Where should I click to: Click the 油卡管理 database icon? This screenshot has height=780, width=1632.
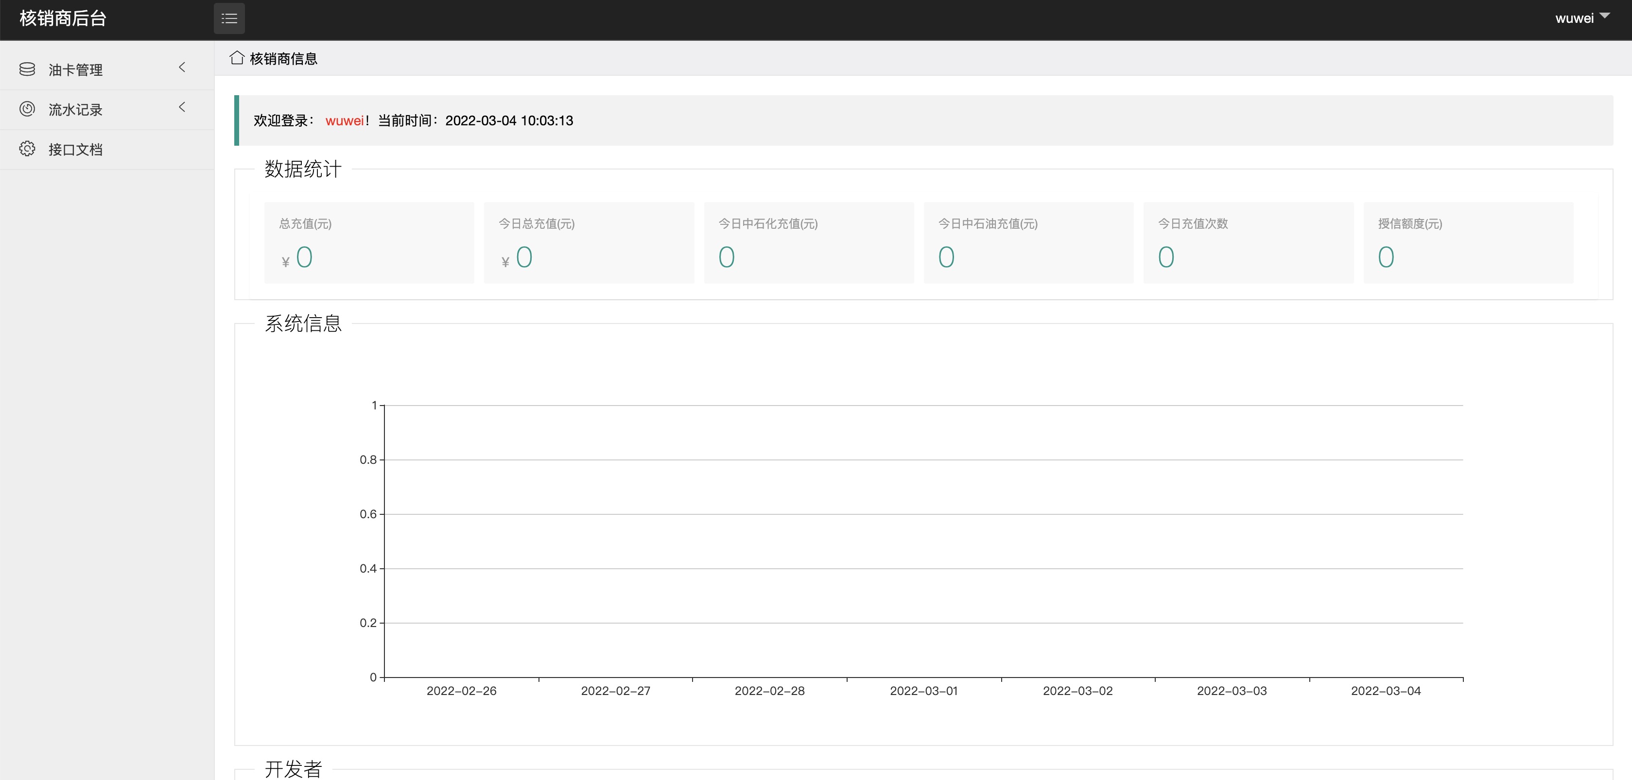click(x=27, y=69)
